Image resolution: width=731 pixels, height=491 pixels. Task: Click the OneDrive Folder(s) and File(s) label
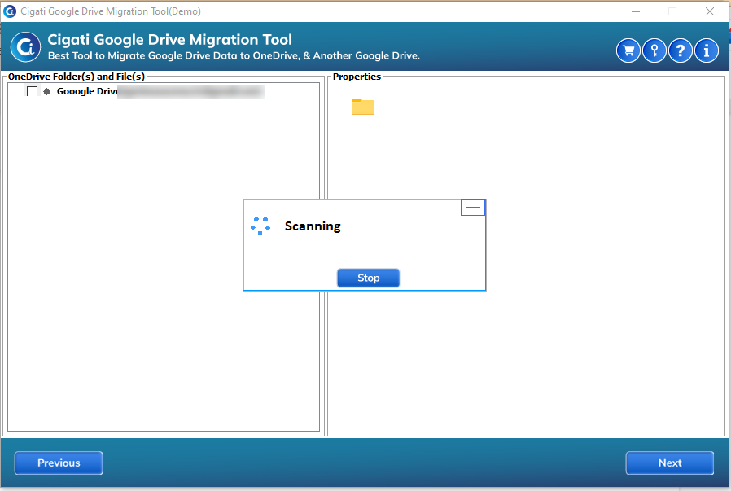coord(77,77)
